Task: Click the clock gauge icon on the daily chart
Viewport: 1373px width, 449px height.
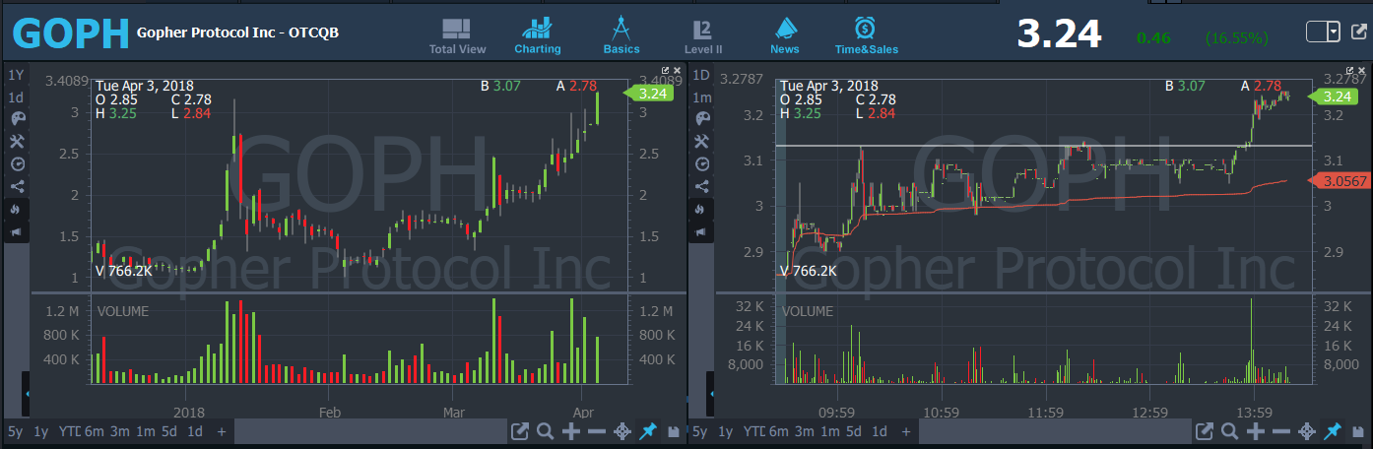Action: click(17, 163)
